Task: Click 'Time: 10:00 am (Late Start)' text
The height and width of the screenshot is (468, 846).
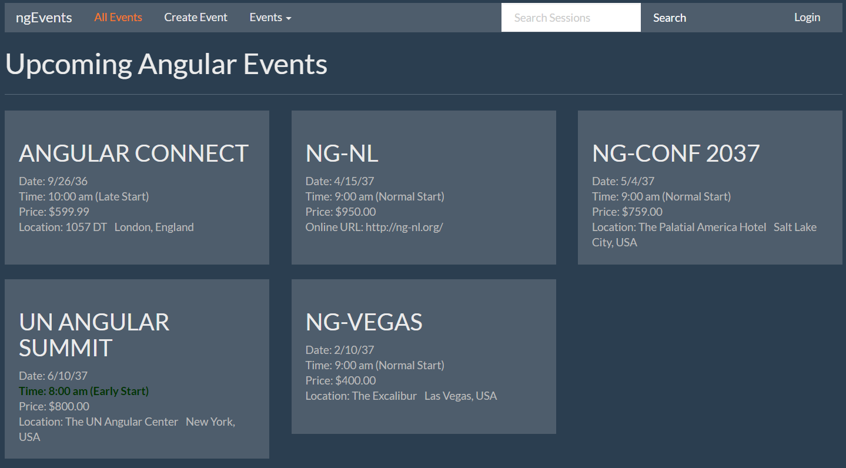Action: pos(84,196)
